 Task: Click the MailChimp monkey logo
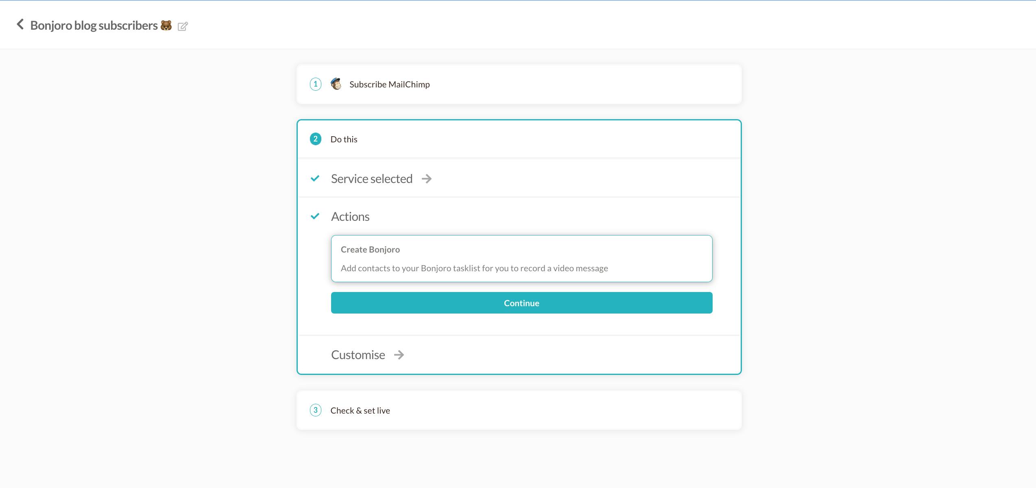point(336,84)
